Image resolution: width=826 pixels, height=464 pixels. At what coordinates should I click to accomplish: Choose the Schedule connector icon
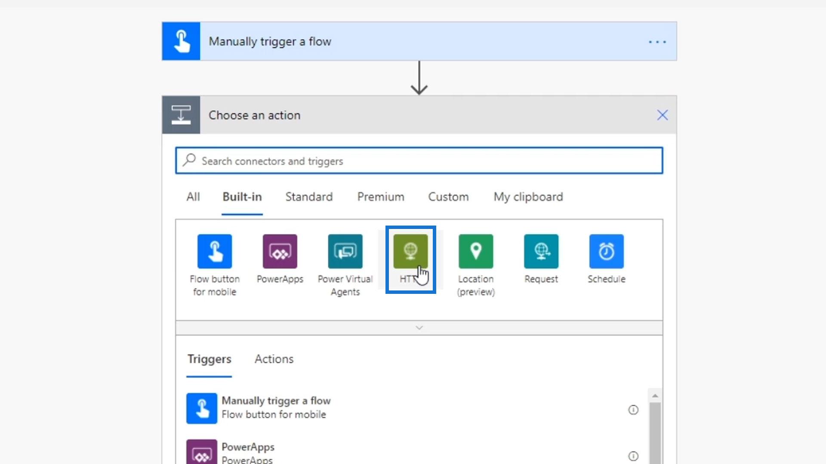[606, 251]
